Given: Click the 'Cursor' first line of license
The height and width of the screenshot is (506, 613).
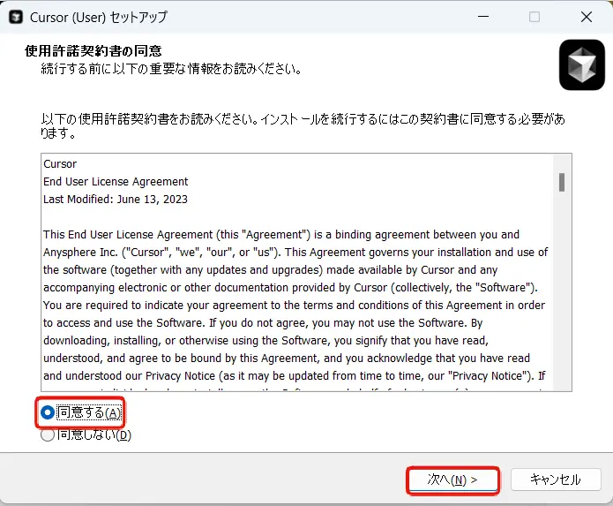Looking at the screenshot, I should pyautogui.click(x=60, y=164).
